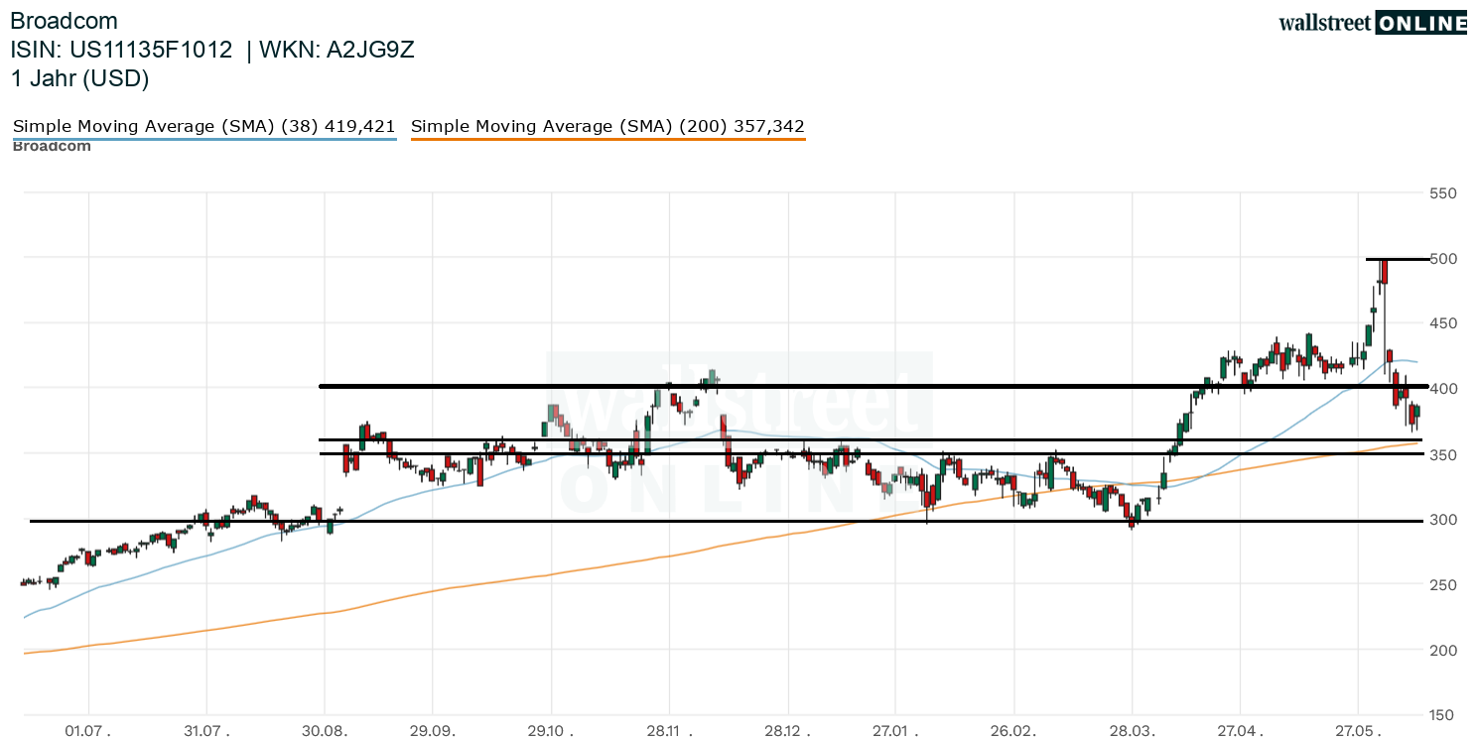Click the 500 price axis label
The image size is (1479, 739).
[1443, 258]
